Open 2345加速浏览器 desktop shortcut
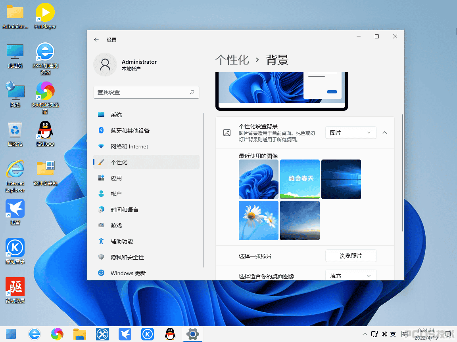457x342 pixels. click(45, 59)
